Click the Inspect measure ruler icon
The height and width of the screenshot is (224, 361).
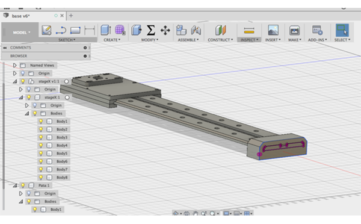click(249, 31)
